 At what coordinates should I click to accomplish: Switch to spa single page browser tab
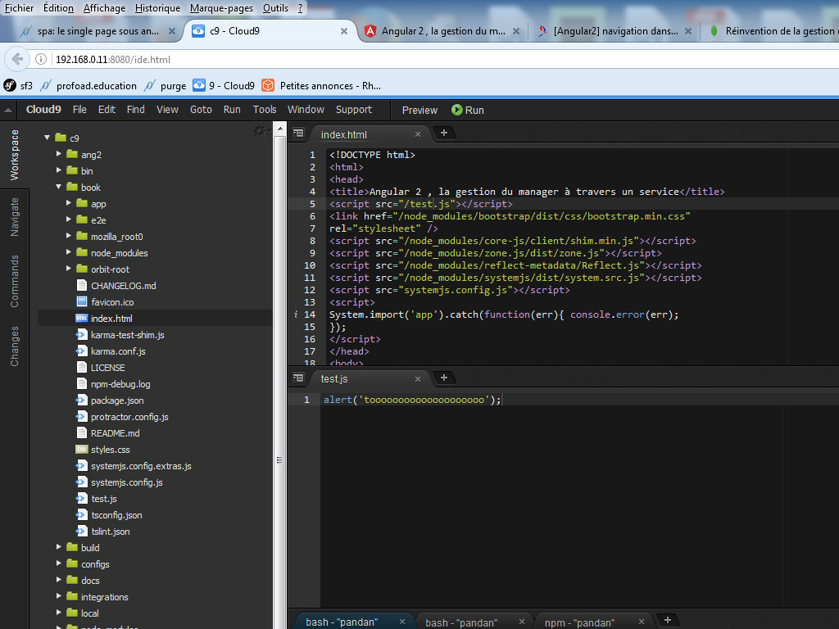[98, 31]
